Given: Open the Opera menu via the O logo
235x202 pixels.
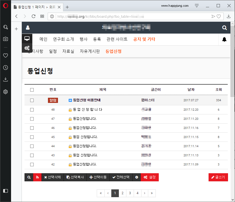Looking at the screenshot, I should click(x=5, y=5).
